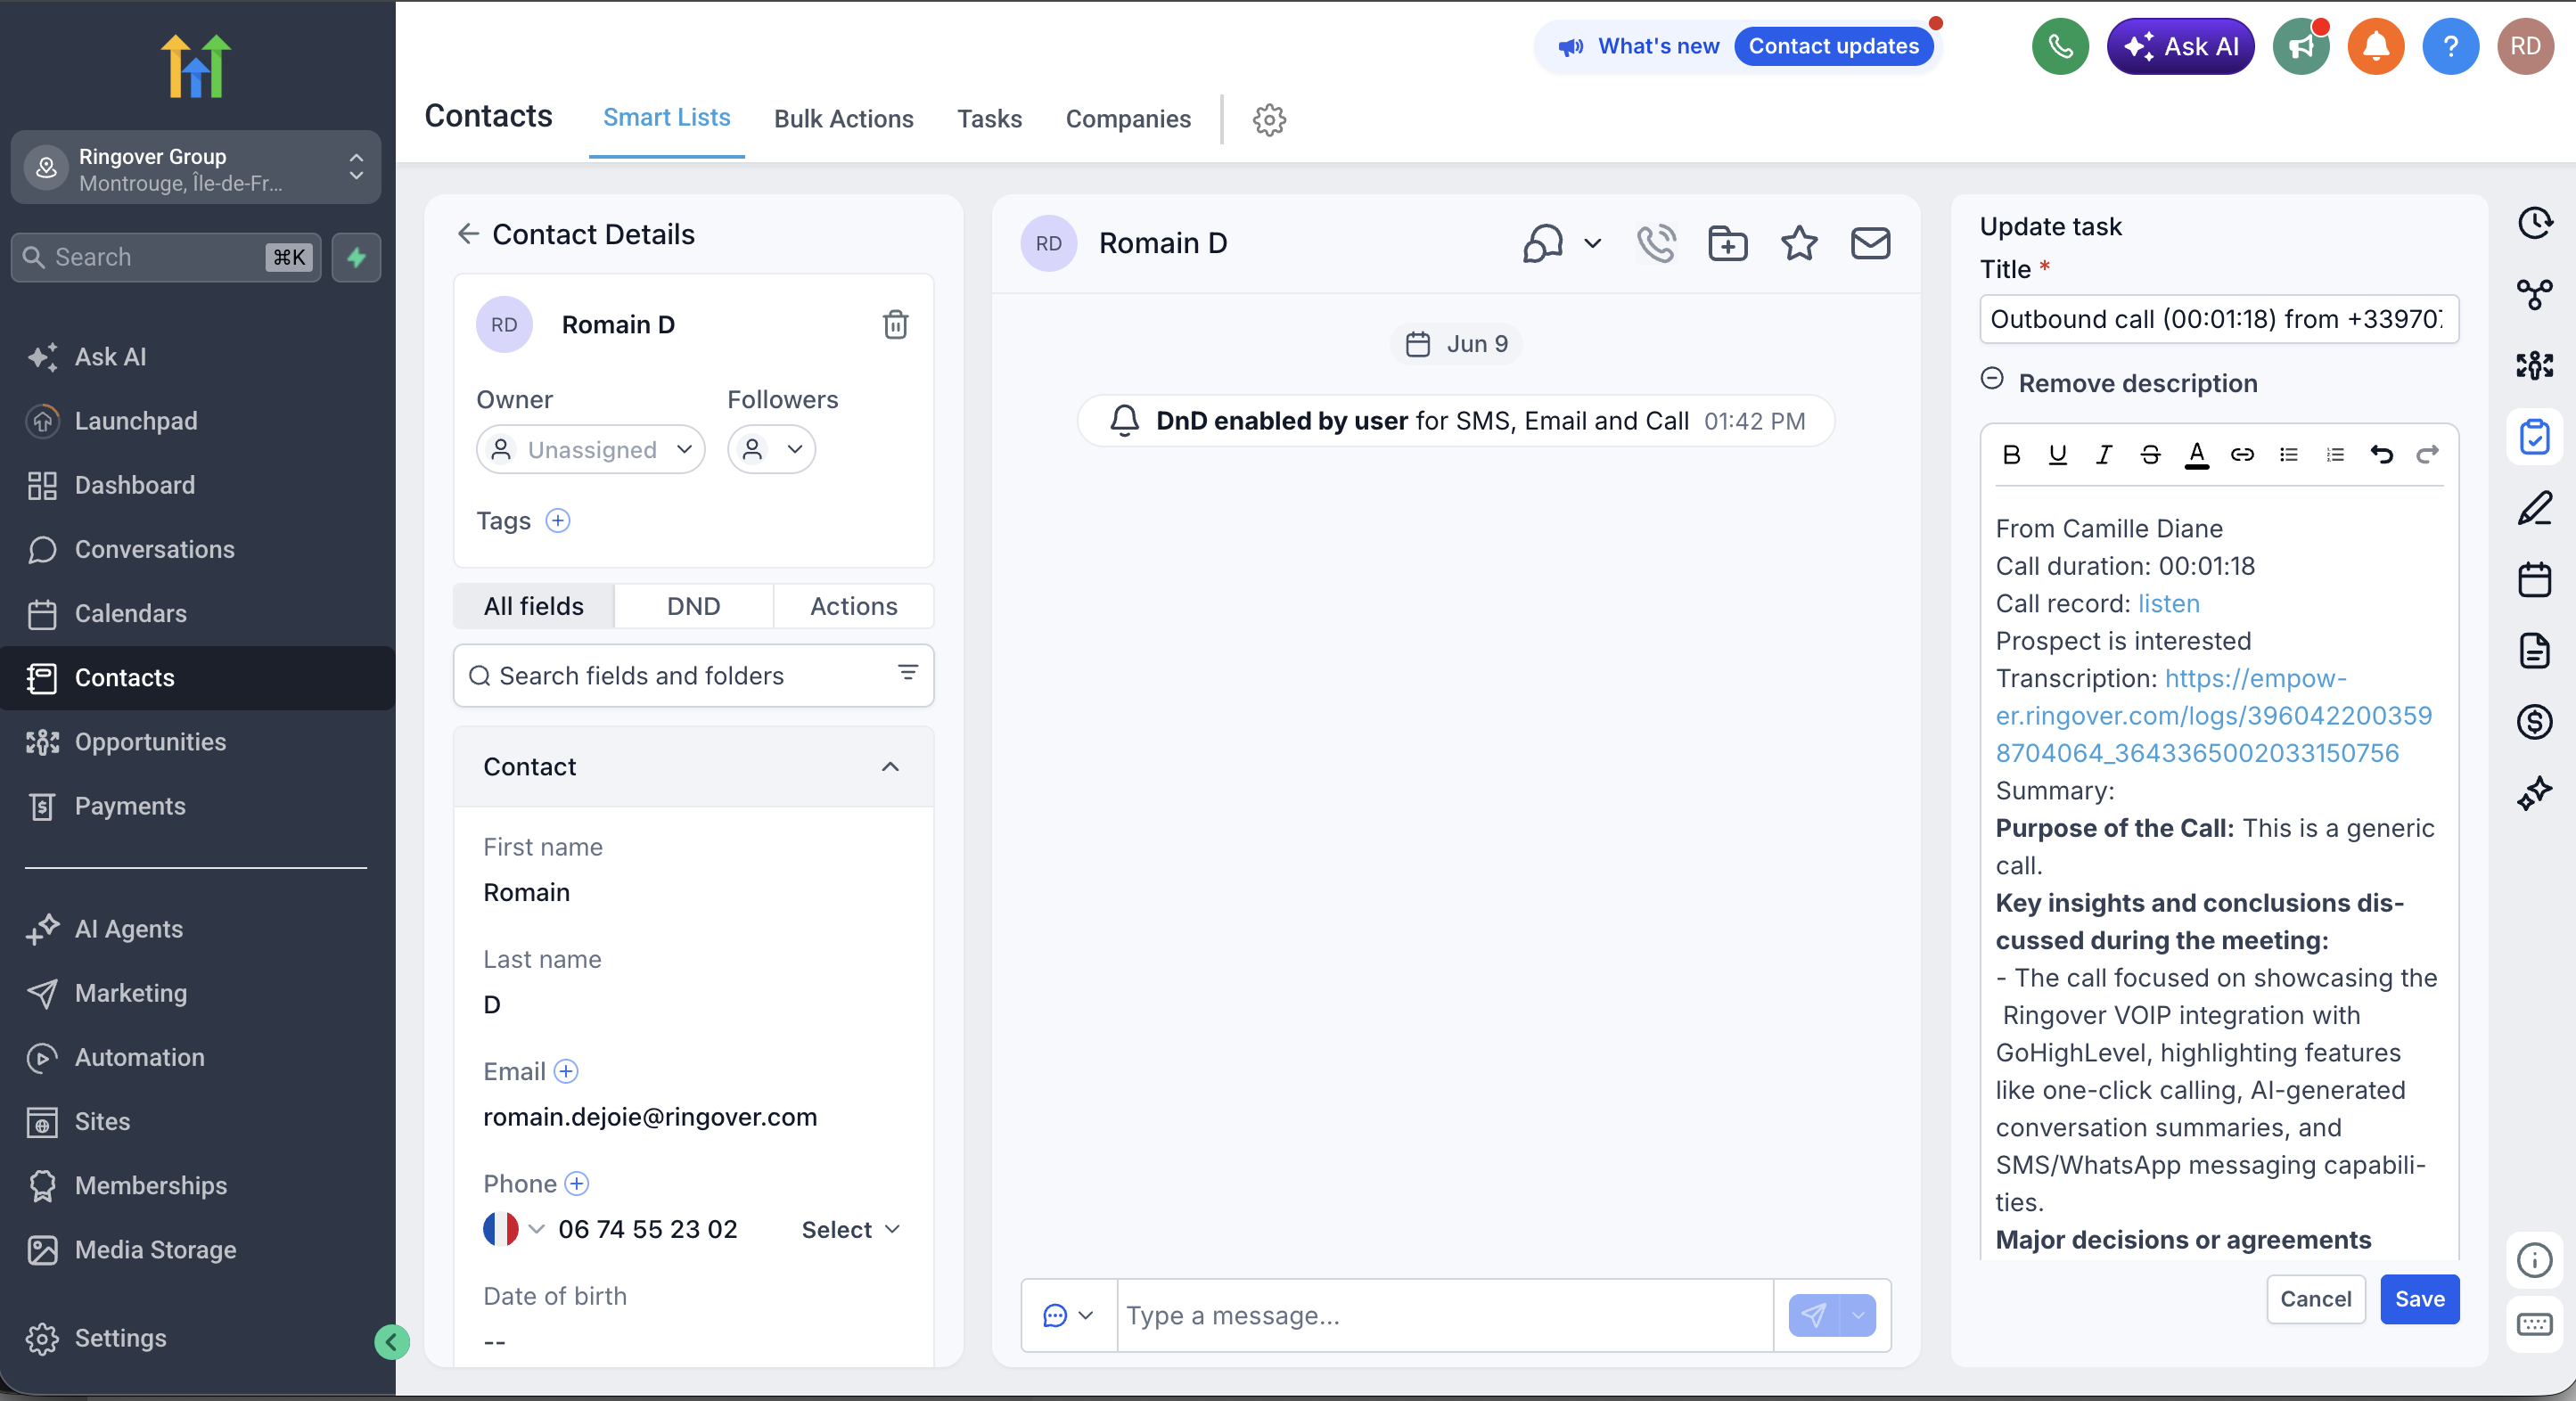Image resolution: width=2576 pixels, height=1401 pixels.
Task: Open the text color picker
Action: tap(2196, 455)
